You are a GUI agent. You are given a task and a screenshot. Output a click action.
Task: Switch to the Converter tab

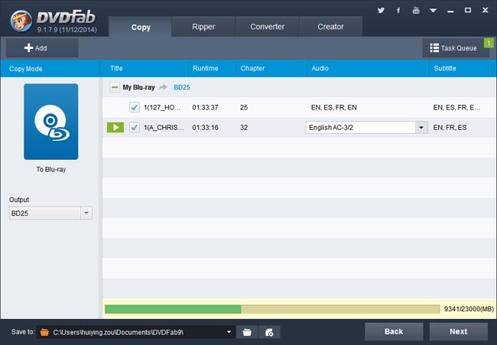click(267, 27)
